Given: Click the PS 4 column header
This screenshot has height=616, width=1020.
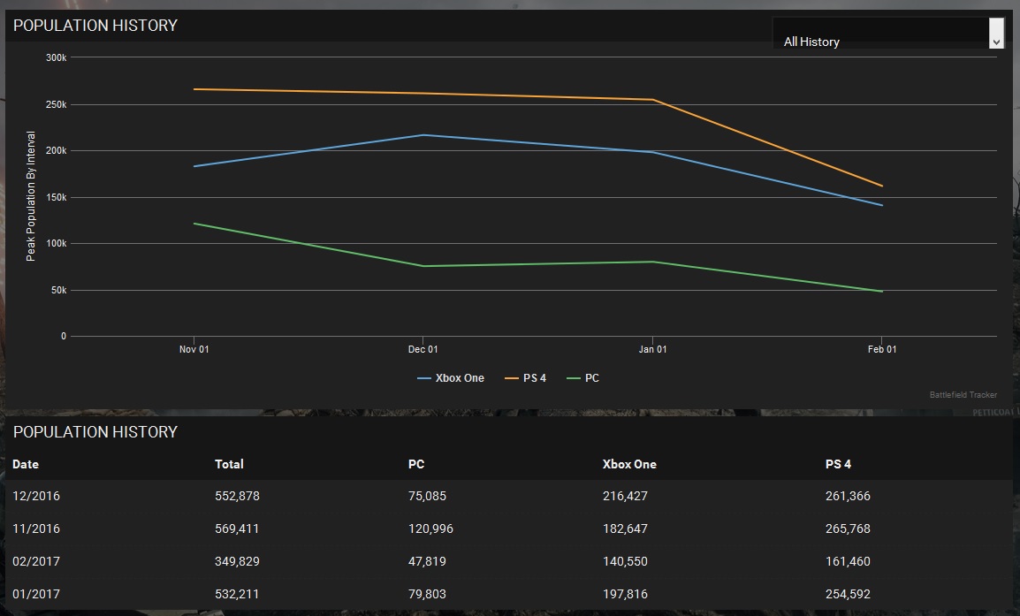Looking at the screenshot, I should pos(838,465).
